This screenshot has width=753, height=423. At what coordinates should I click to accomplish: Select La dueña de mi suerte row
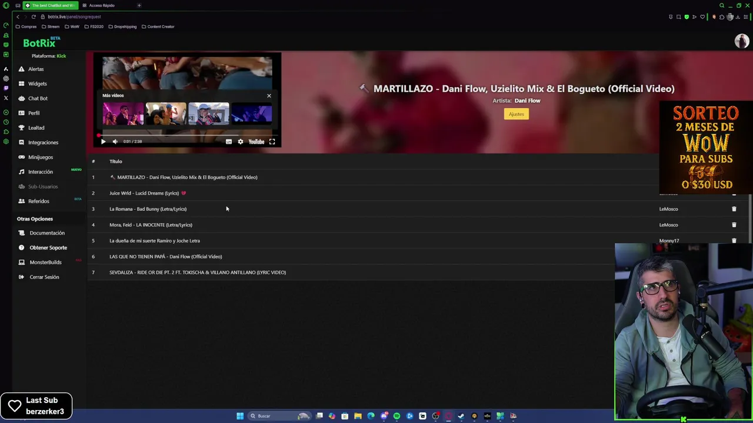coord(419,240)
